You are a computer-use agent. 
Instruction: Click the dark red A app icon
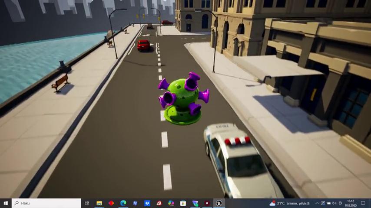[x=207, y=203]
